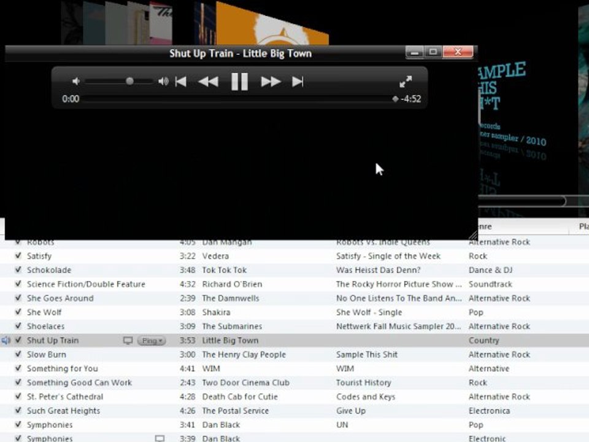The image size is (589, 442).
Task: Click Cover Flow horizontal scrollbar
Action: pos(522,201)
